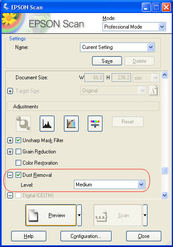Screen dimensions: 173x247
Task: Click the settings panel scroll down arrow
Action: click(164, 195)
